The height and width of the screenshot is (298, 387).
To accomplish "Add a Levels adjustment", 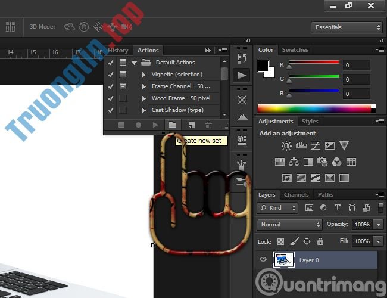I will [301, 146].
